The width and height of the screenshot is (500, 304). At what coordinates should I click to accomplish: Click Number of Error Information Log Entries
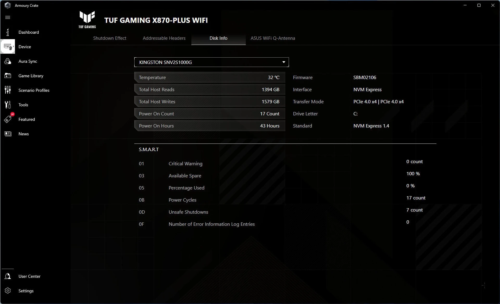(x=211, y=224)
